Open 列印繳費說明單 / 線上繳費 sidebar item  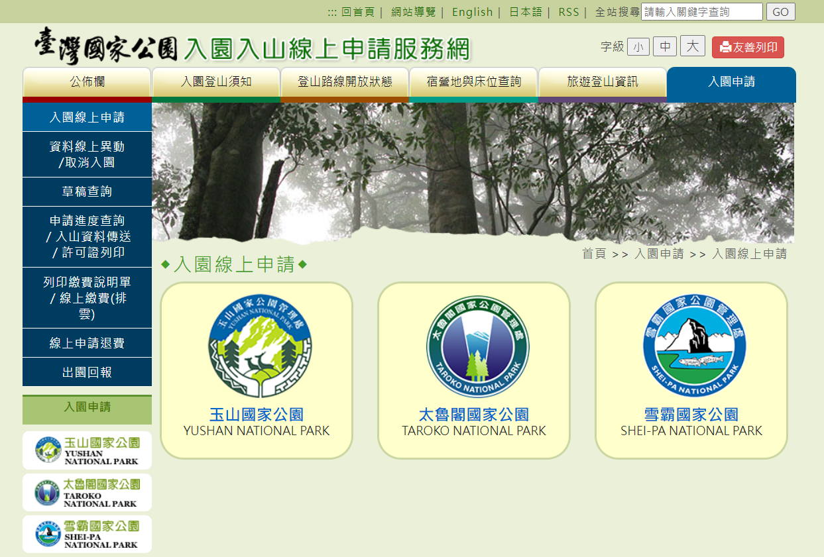point(87,298)
